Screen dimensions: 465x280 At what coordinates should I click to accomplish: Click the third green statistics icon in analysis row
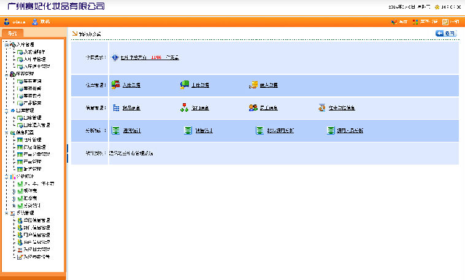pyautogui.click(x=259, y=130)
